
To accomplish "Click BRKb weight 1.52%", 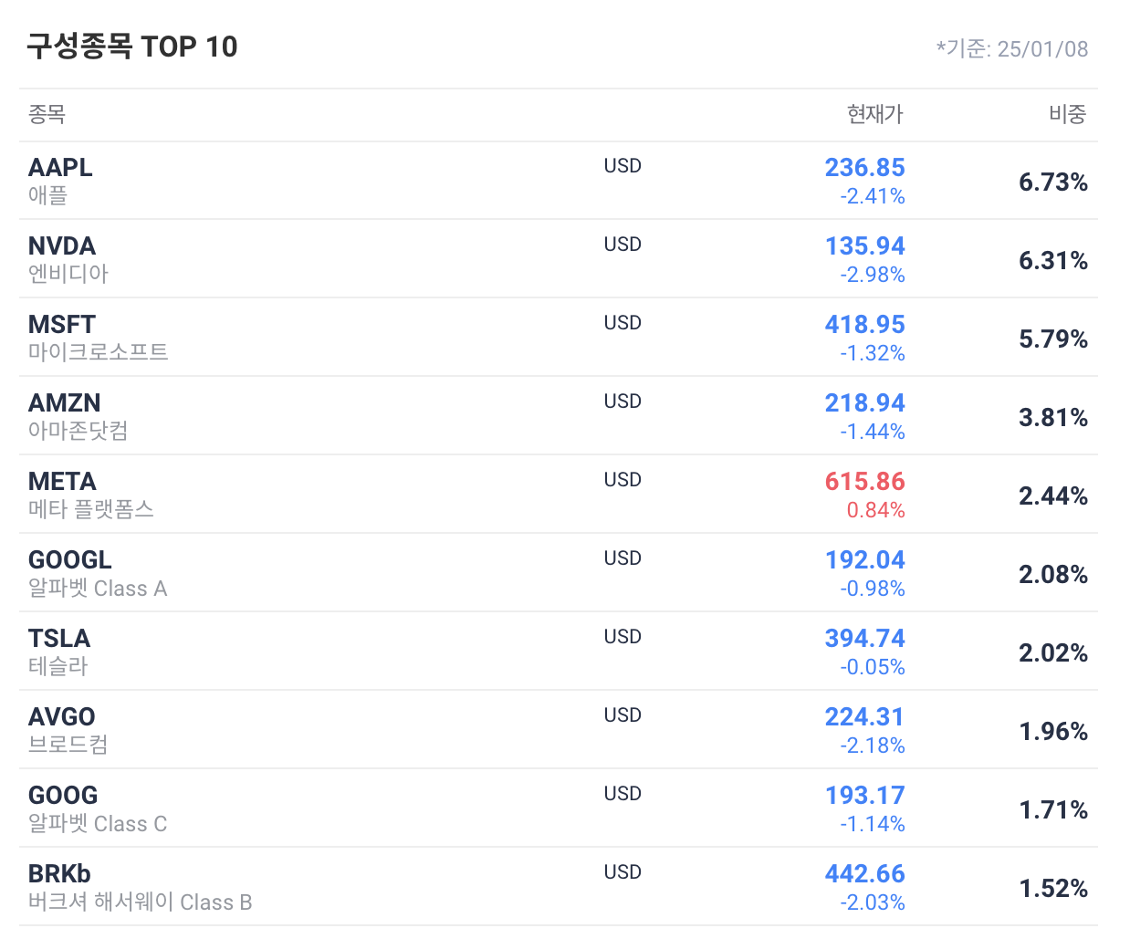I will tap(1053, 888).
